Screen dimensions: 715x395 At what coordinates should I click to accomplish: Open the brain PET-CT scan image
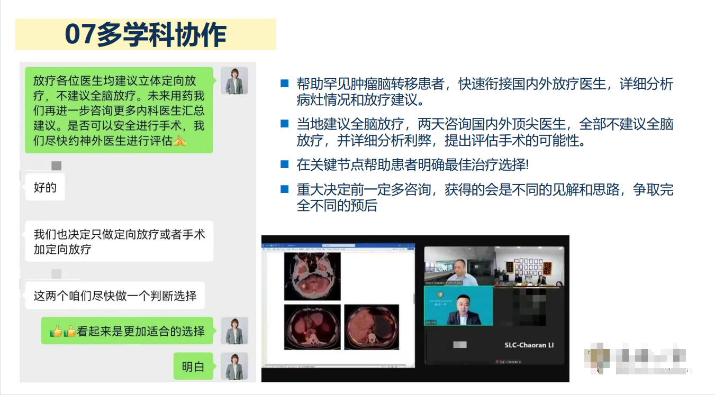[x=312, y=276]
